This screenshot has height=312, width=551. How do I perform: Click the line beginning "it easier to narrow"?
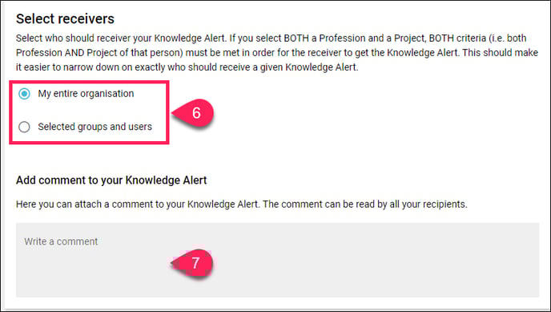coord(187,67)
